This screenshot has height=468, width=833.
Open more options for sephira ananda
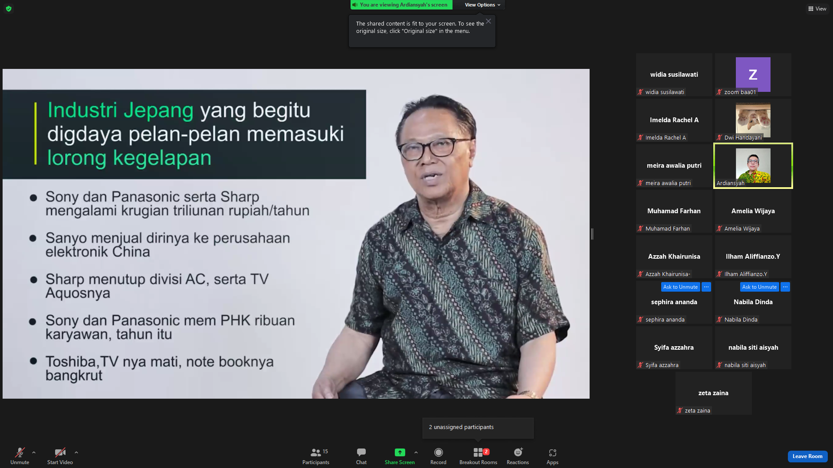[706, 287]
